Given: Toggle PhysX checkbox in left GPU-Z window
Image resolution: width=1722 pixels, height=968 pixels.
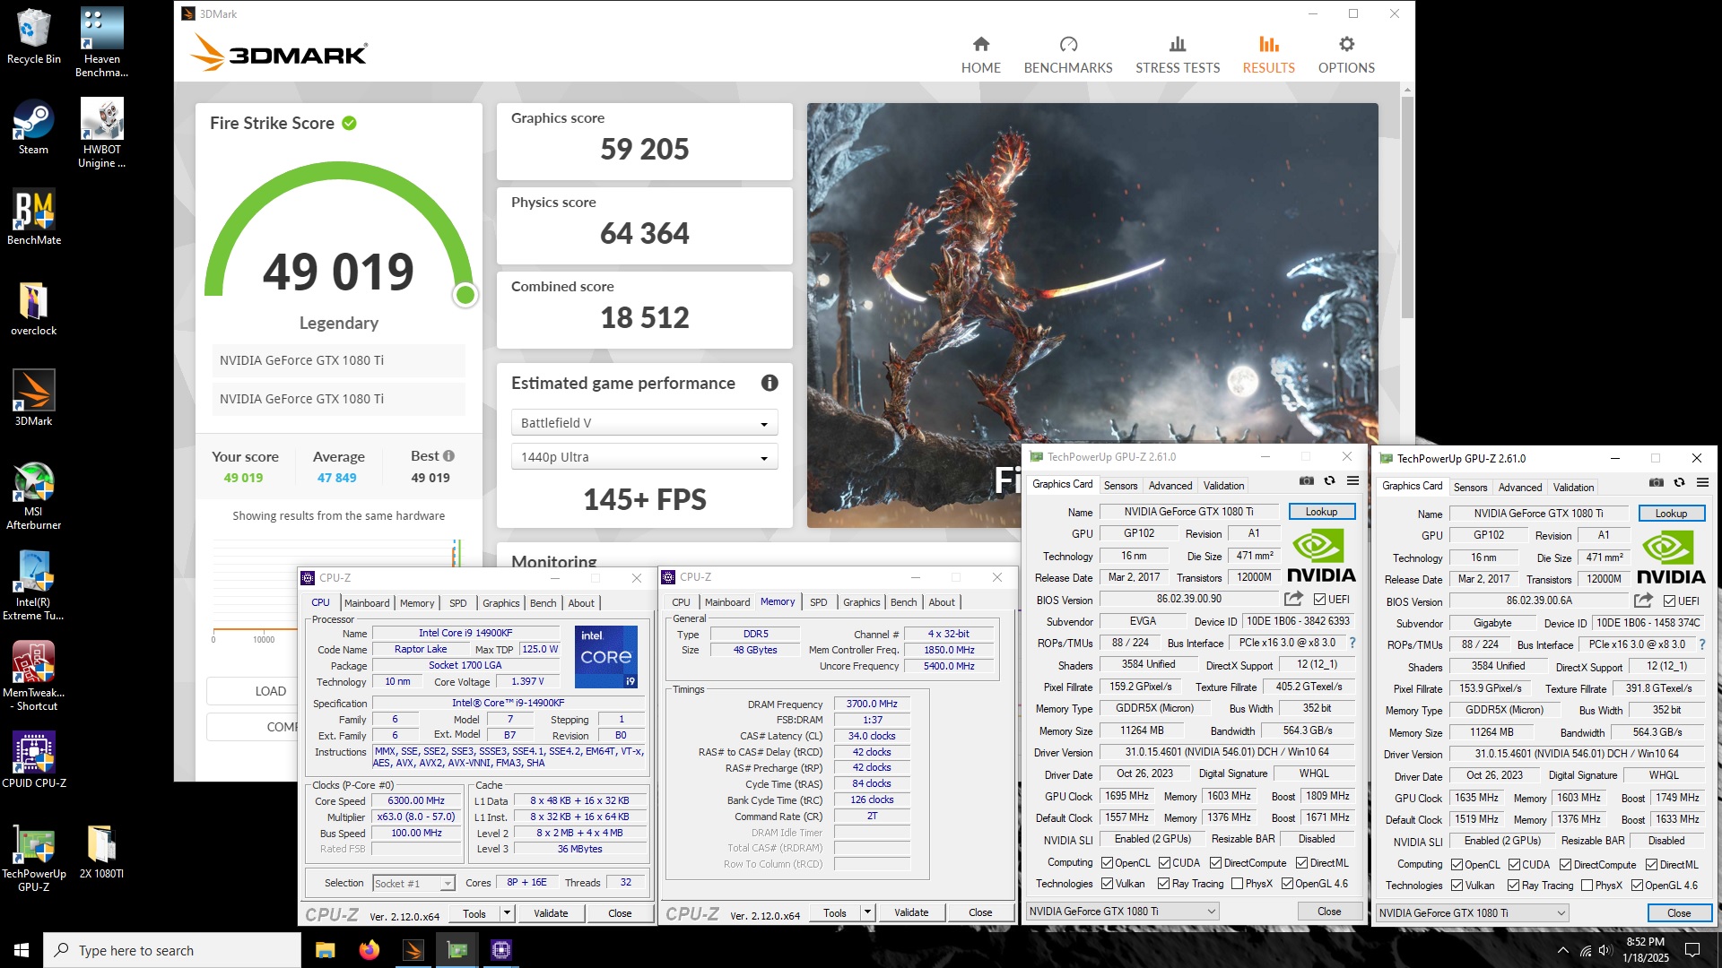Looking at the screenshot, I should pyautogui.click(x=1238, y=884).
